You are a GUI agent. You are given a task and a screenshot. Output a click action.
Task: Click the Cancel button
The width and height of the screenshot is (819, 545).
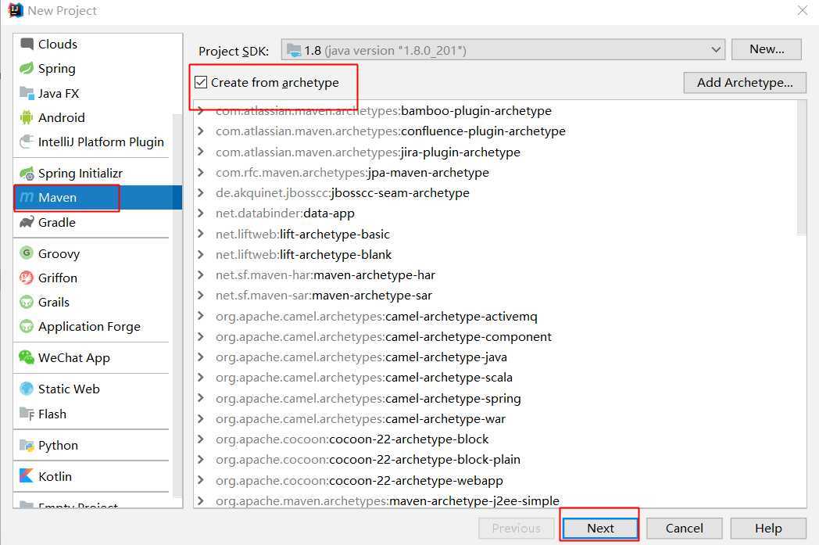click(x=685, y=529)
